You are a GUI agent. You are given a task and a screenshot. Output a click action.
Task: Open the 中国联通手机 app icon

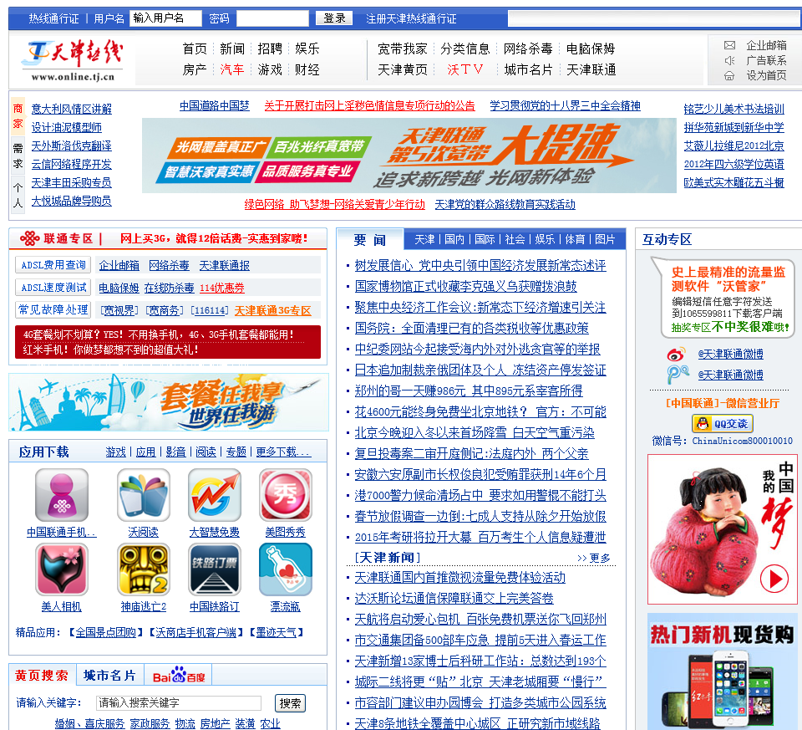coord(61,495)
